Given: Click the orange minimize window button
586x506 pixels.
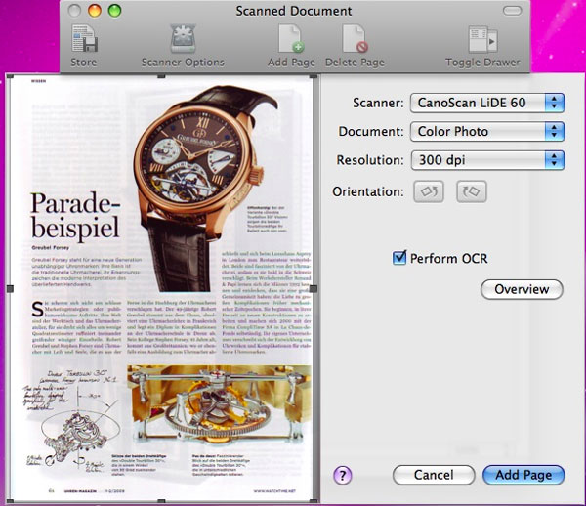Looking at the screenshot, I should click(95, 11).
